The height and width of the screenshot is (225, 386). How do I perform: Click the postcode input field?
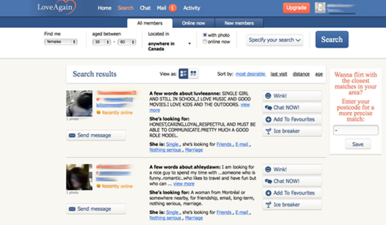[356, 130]
